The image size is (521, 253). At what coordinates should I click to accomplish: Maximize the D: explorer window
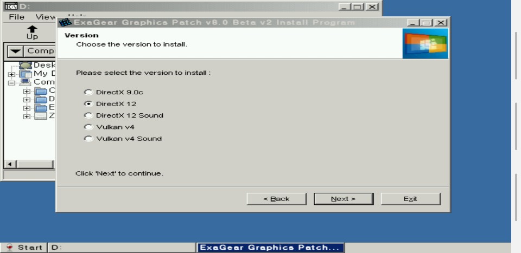[358, 7]
